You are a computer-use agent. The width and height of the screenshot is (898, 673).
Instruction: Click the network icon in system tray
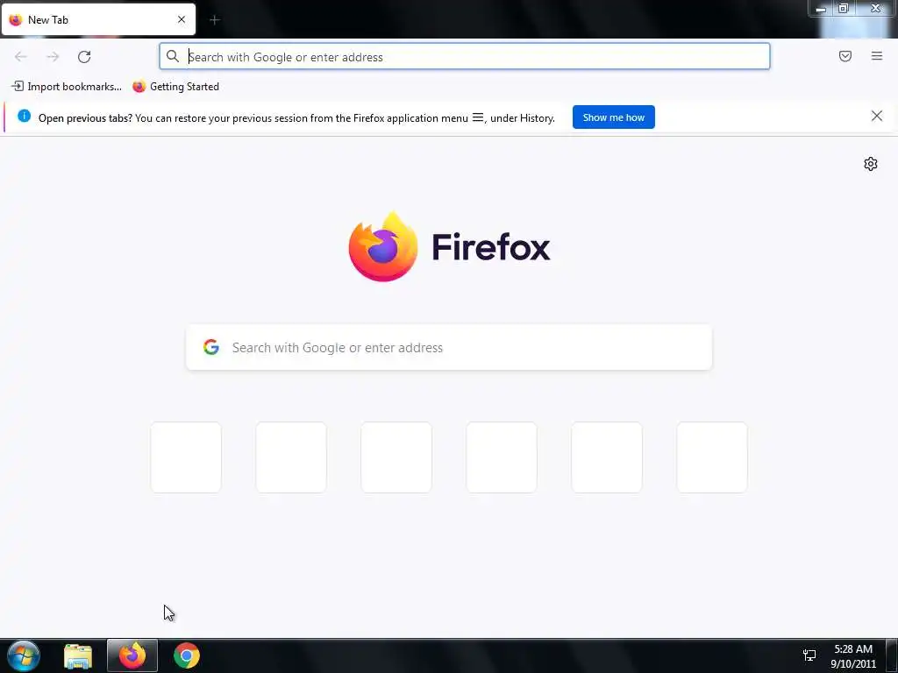point(809,655)
